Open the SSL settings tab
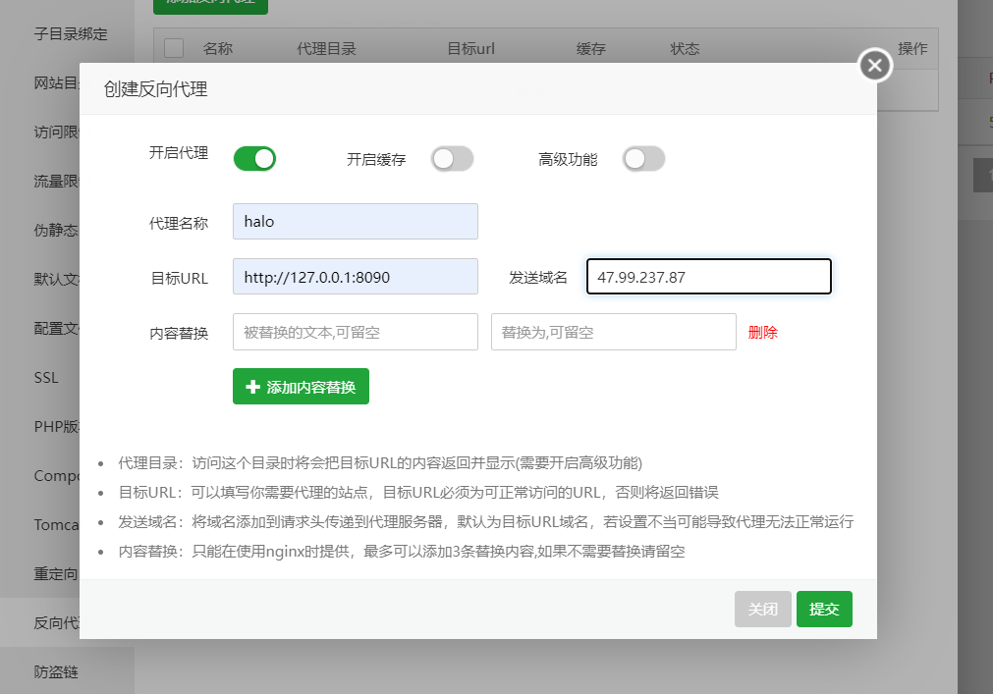The height and width of the screenshot is (694, 993). (46, 378)
